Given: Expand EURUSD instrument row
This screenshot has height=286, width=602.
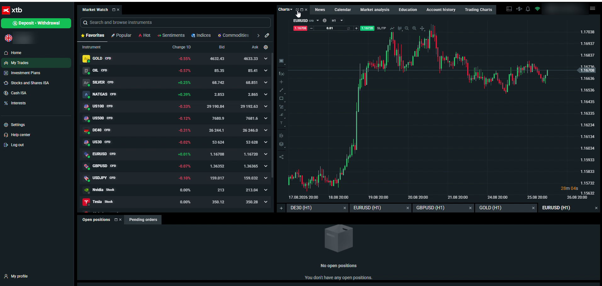Looking at the screenshot, I should pyautogui.click(x=266, y=154).
